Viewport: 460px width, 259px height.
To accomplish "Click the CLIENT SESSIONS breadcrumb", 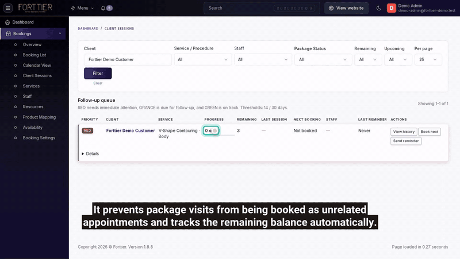I will [119, 28].
